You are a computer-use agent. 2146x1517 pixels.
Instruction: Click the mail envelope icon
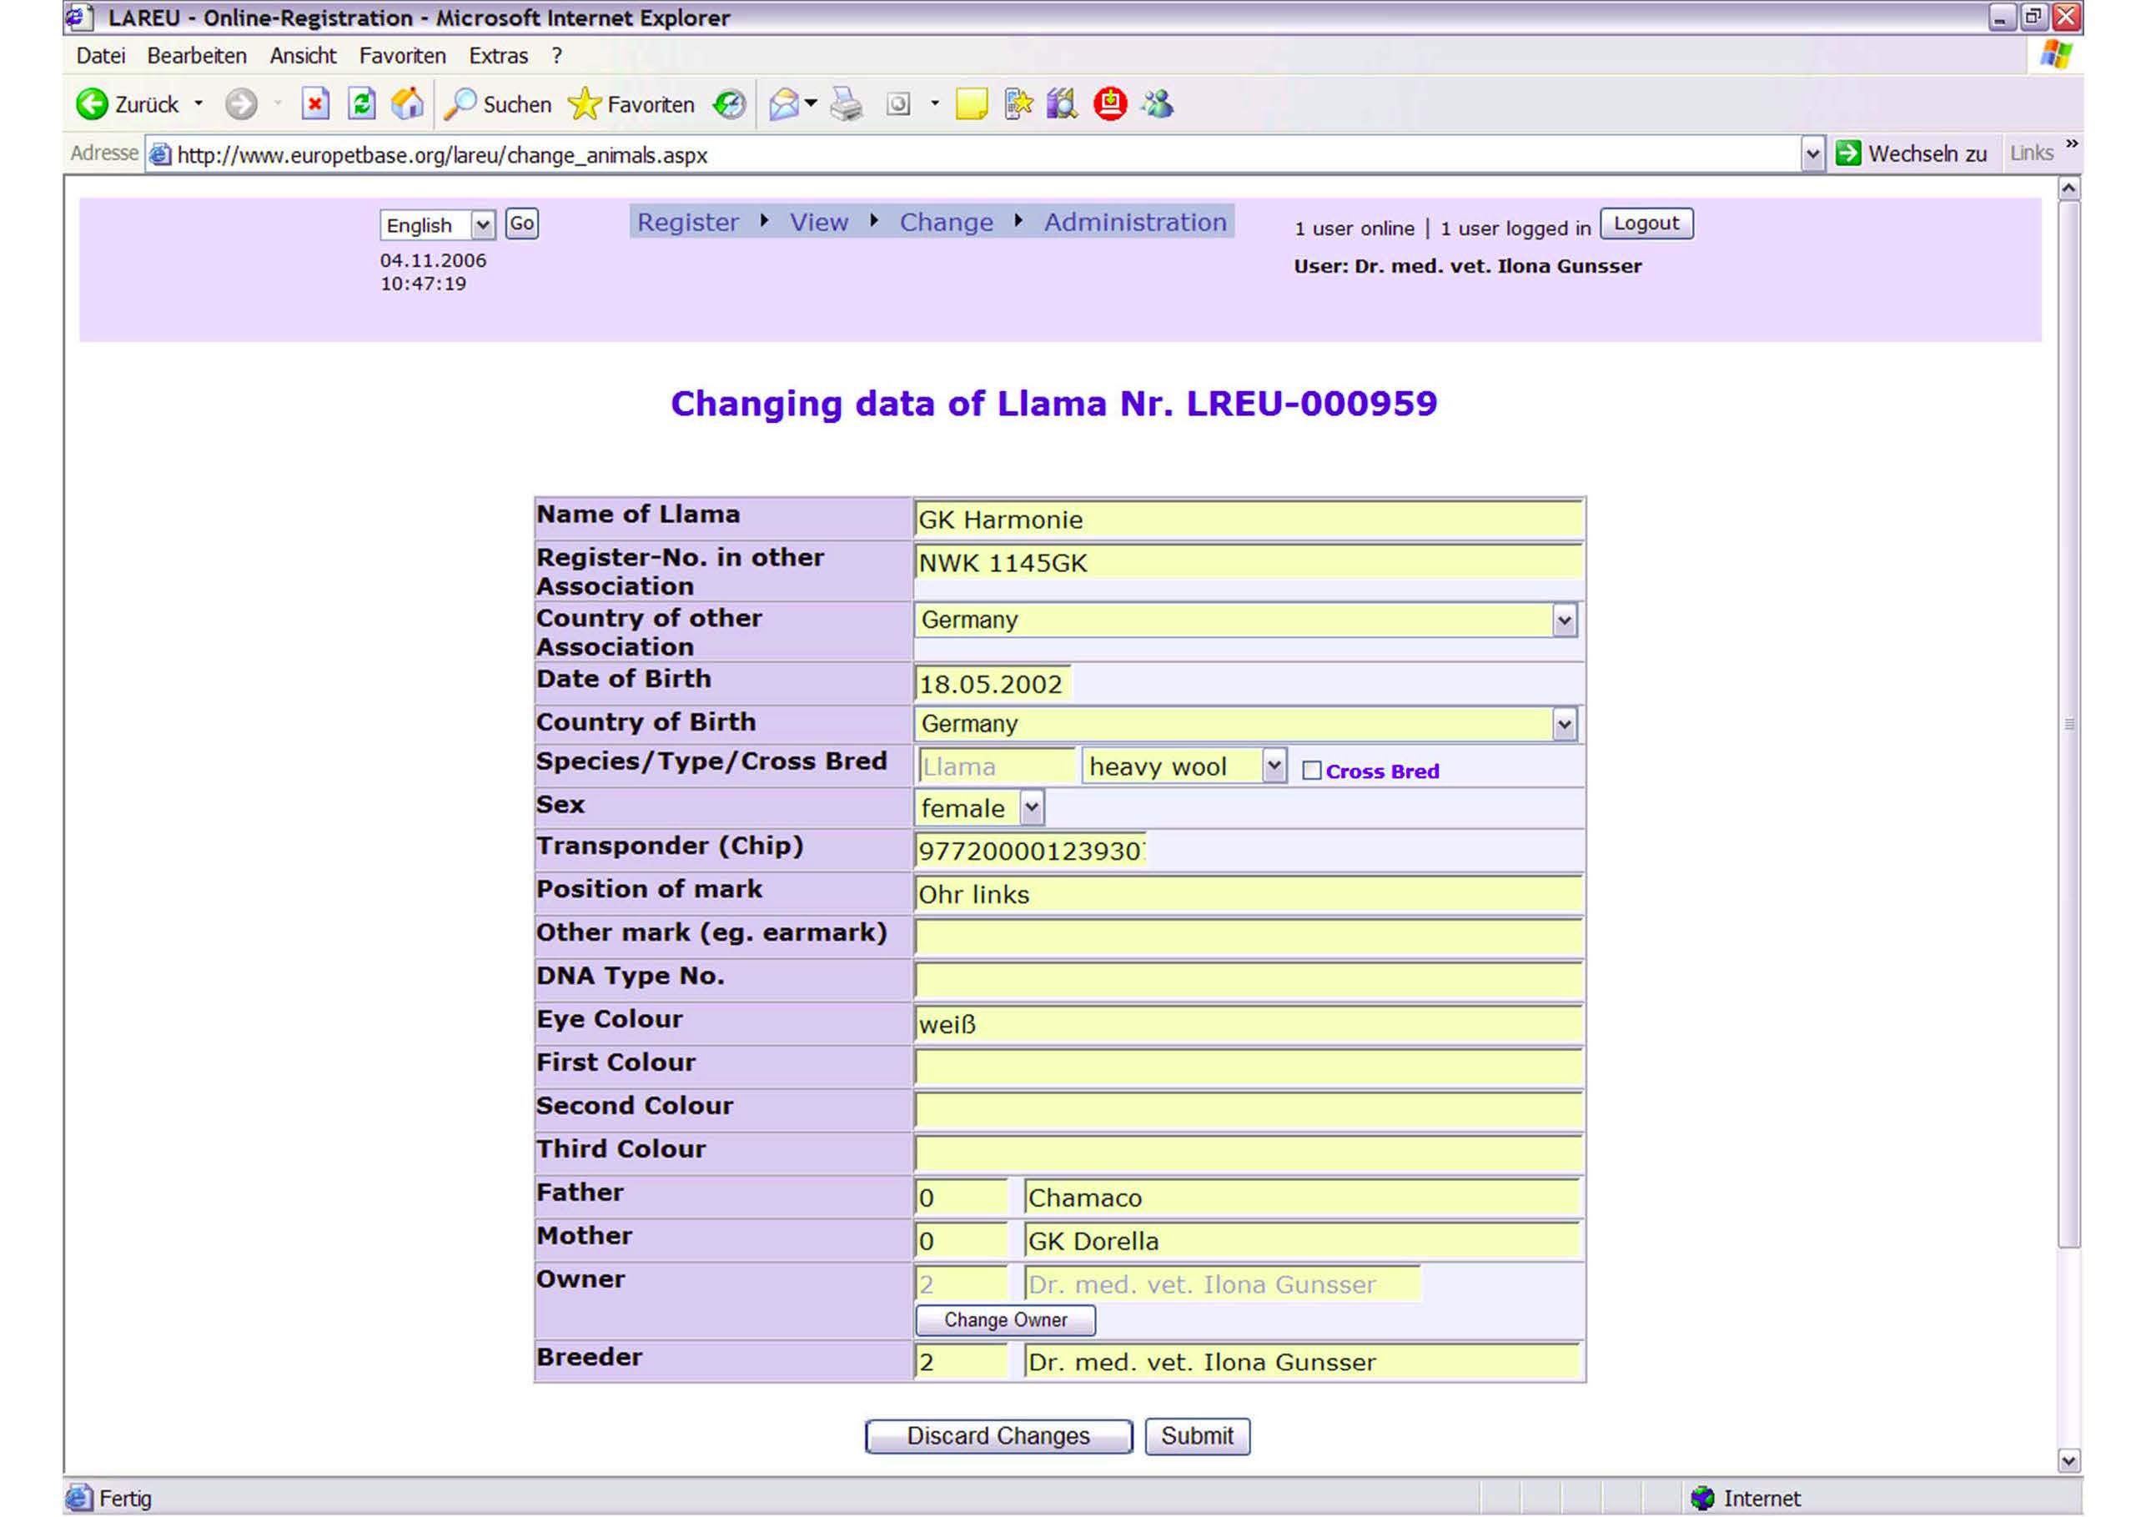coord(783,103)
